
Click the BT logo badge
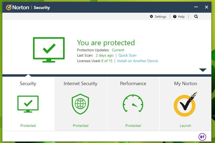[202, 137]
